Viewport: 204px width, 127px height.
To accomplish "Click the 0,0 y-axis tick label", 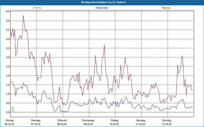I will (x=8, y=112).
